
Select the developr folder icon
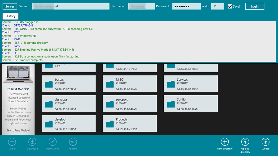click(x=49, y=124)
